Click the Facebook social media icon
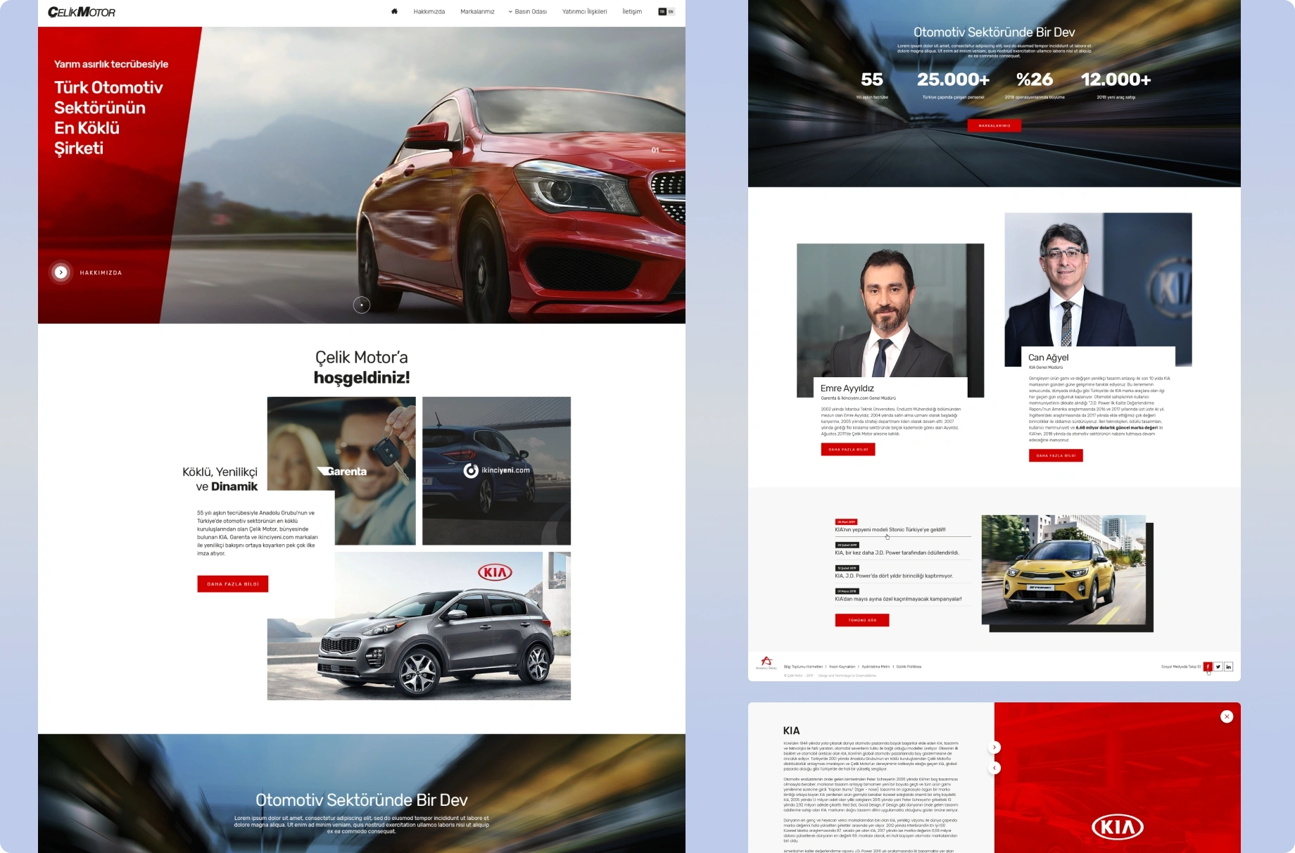 [x=1208, y=666]
